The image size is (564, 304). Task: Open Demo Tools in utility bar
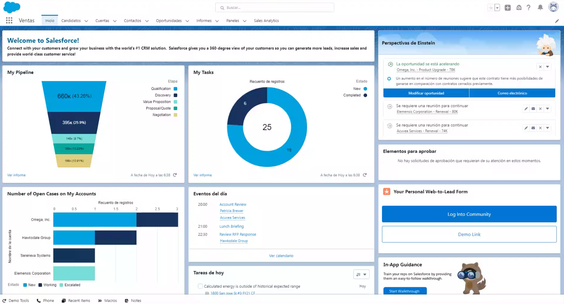point(16,301)
